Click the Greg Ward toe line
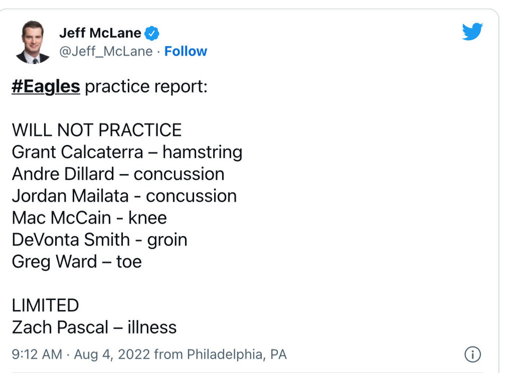The image size is (530, 373). coord(76,261)
